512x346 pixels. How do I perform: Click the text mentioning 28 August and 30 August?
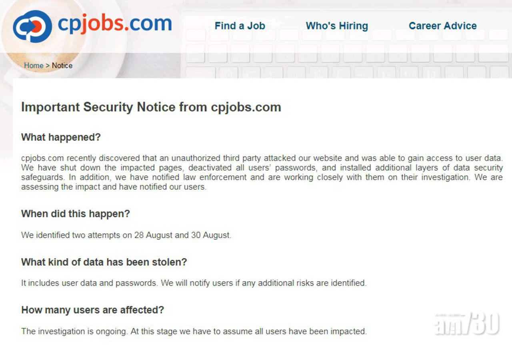[x=126, y=235]
